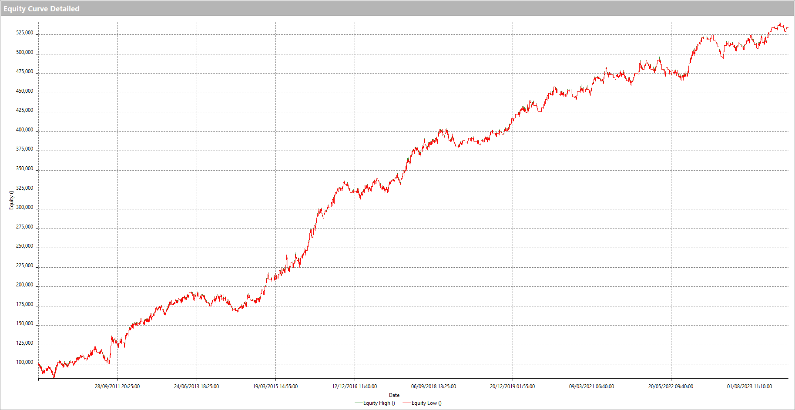Click the 20/05/2022 09:40:00 date marker

tap(671, 386)
